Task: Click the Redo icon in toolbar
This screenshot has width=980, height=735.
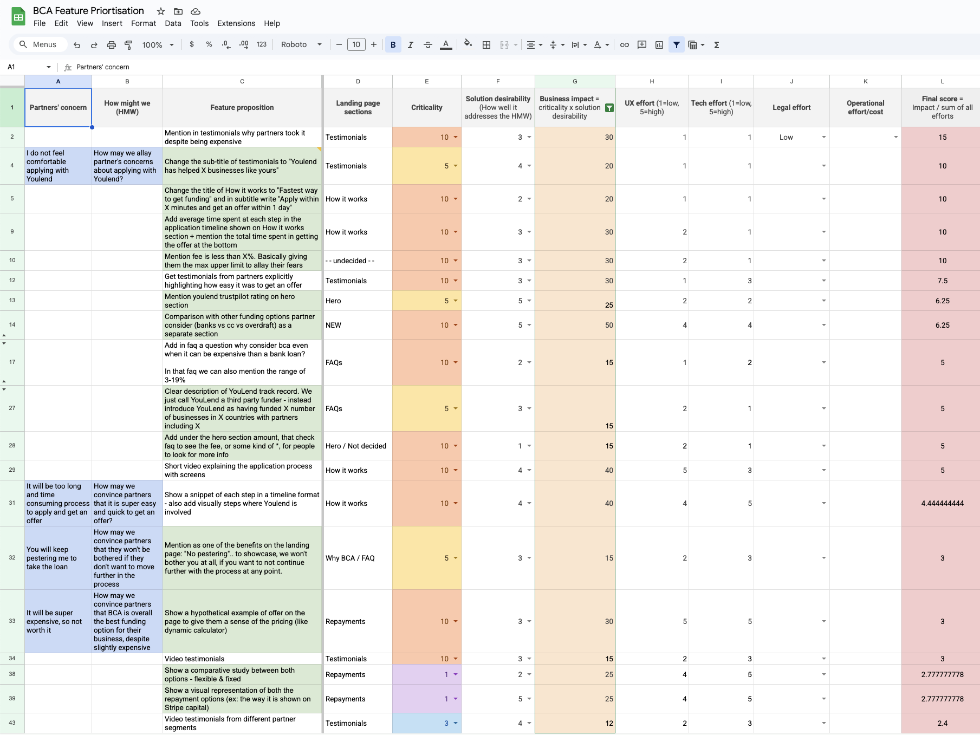Action: 94,45
